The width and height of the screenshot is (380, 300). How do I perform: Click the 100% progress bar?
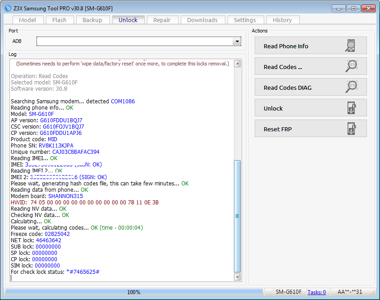tap(134, 292)
